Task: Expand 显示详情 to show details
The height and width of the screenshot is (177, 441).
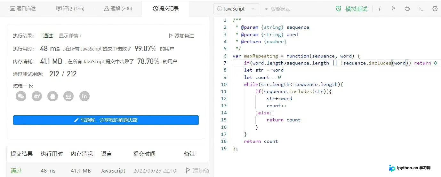Action: pos(70,36)
